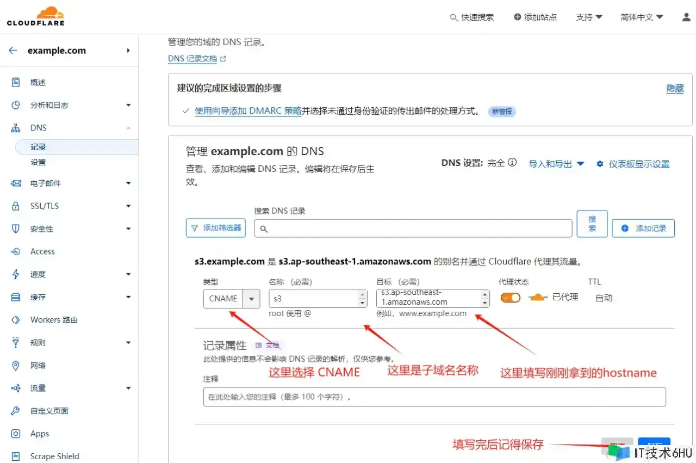Open the quick search magnifier

pos(454,17)
